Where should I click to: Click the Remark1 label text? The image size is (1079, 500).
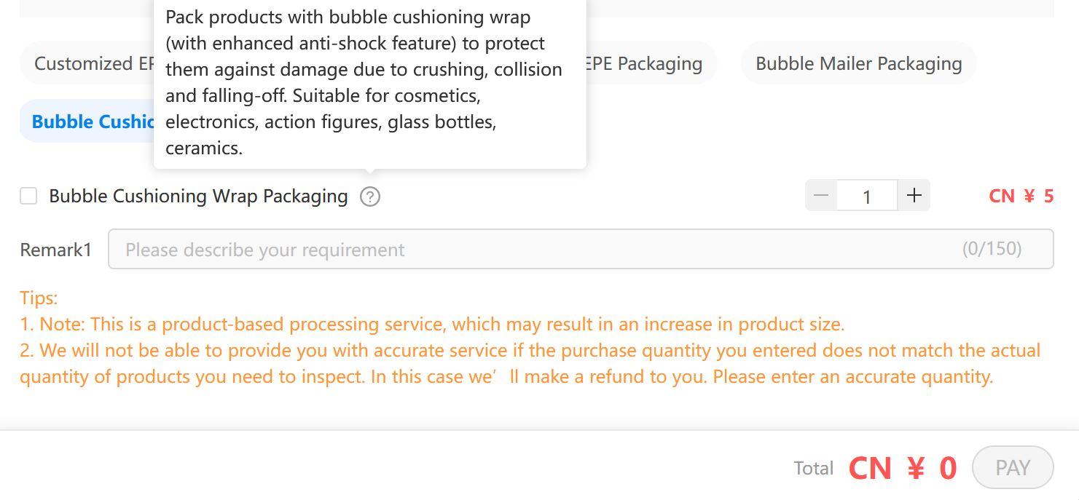point(56,250)
